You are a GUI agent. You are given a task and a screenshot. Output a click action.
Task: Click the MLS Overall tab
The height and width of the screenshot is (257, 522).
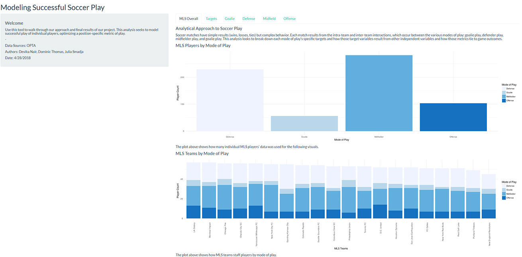point(188,19)
